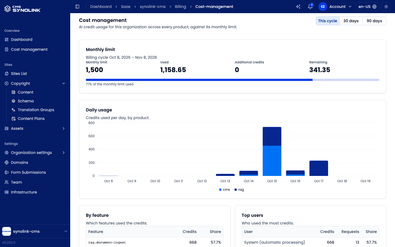Image resolution: width=395 pixels, height=247 pixels.
Task: Click the Assets image icon
Action: coord(7,128)
